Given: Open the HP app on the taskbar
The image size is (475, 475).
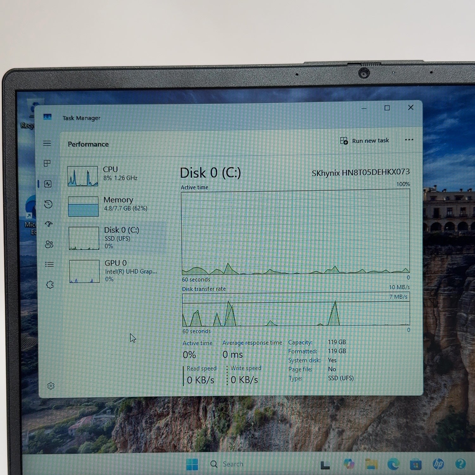Looking at the screenshot, I should point(438,464).
